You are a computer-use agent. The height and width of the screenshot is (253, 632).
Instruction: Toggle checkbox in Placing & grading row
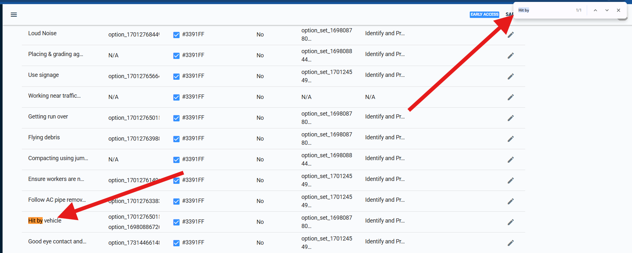coord(176,56)
